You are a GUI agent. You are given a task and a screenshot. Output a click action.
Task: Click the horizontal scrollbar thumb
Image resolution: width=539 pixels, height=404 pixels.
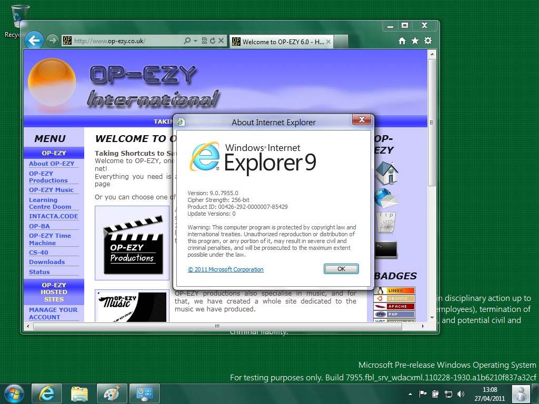click(217, 326)
